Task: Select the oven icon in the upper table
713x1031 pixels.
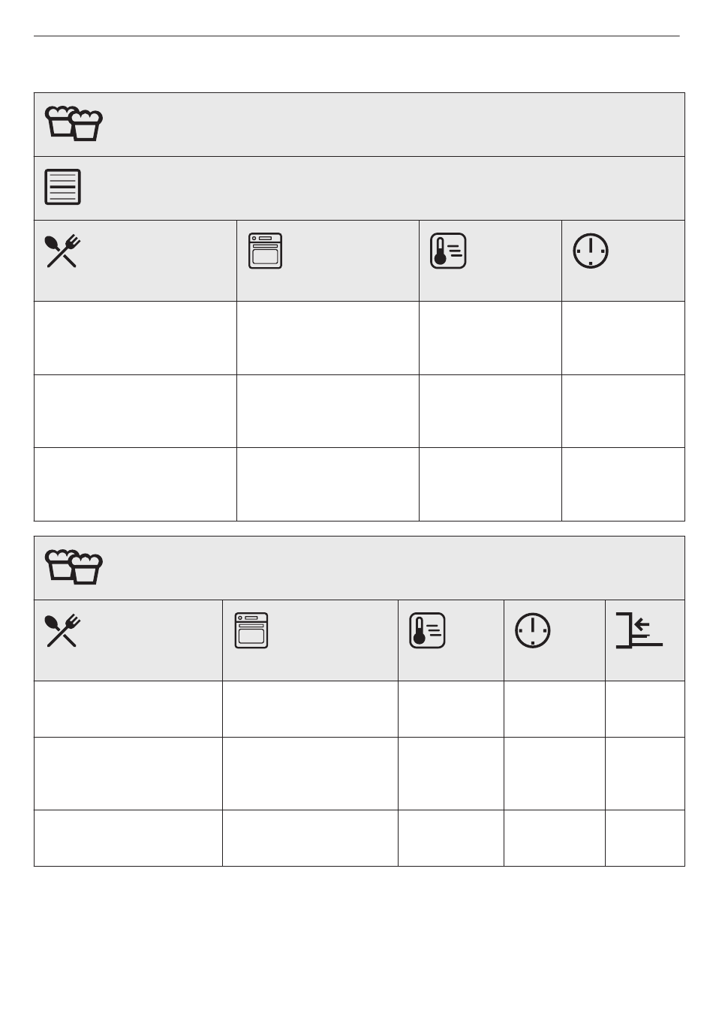Action: (265, 251)
